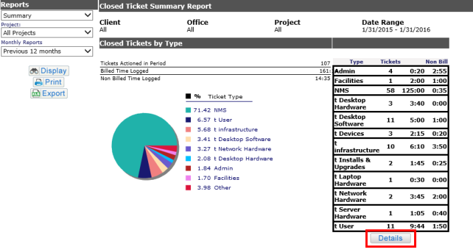Viewport: 473px width, 252px height.
Task: Click the 71.42 percentage in legend
Action: click(202, 110)
